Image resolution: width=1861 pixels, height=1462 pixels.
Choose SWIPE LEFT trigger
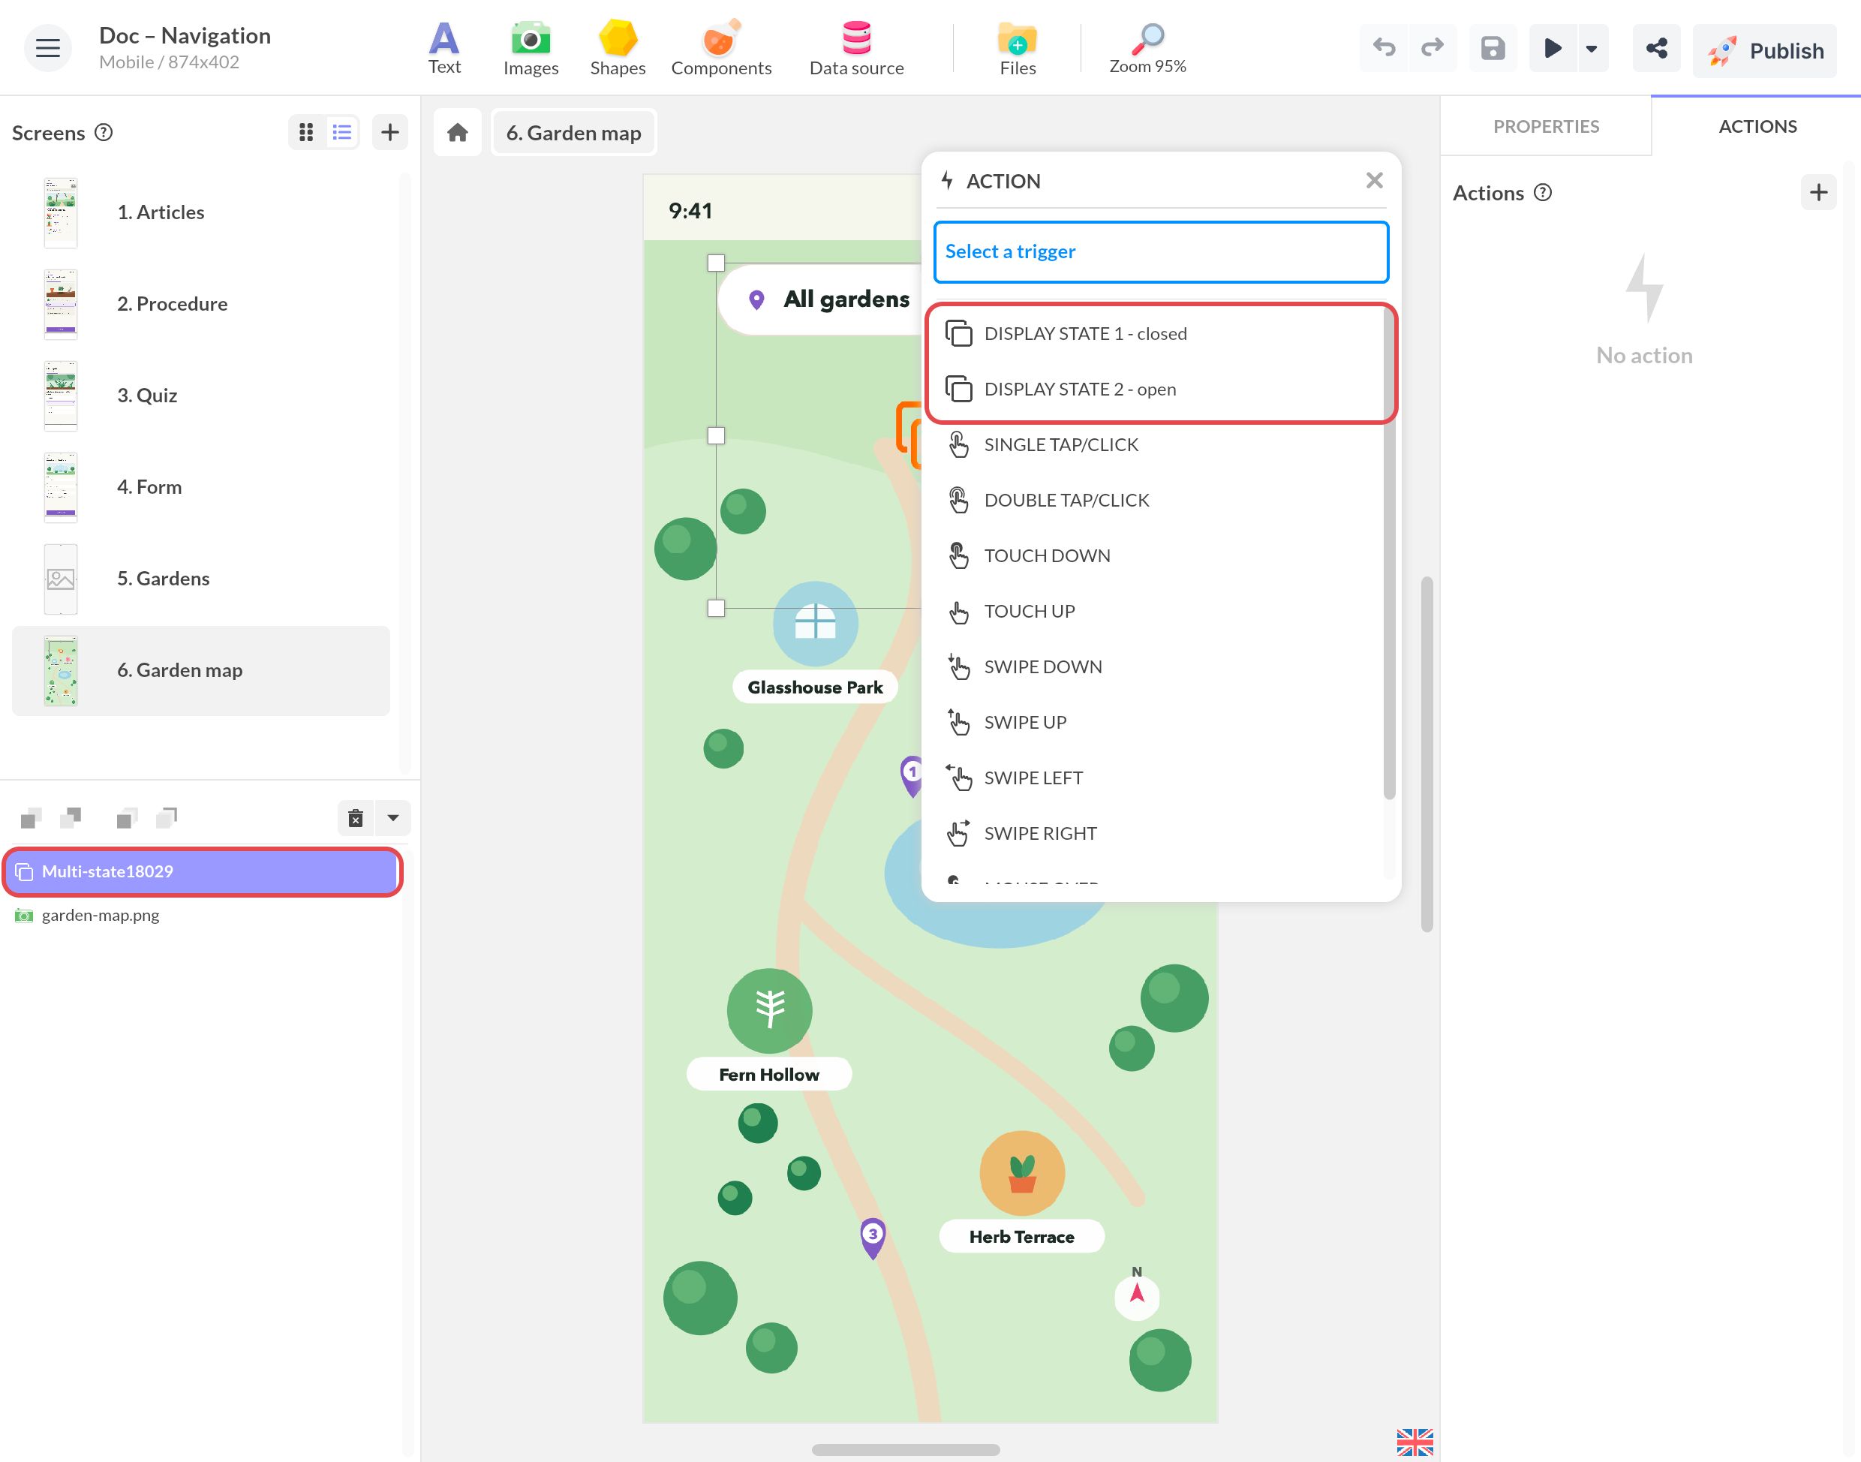[1161, 778]
